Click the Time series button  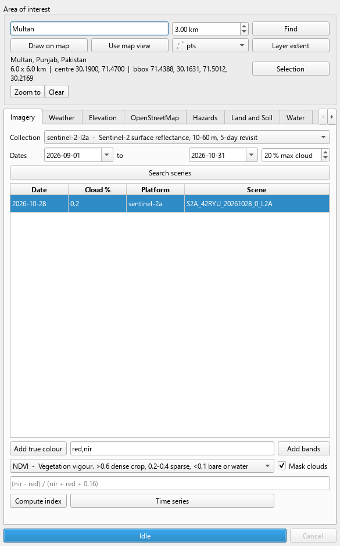point(172,501)
